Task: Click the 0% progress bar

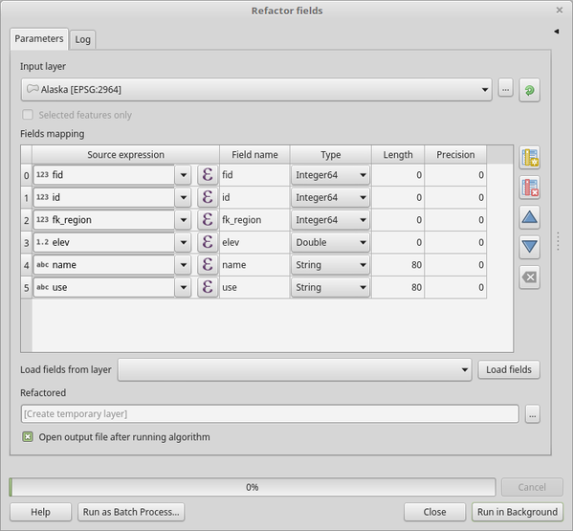Action: (x=253, y=487)
